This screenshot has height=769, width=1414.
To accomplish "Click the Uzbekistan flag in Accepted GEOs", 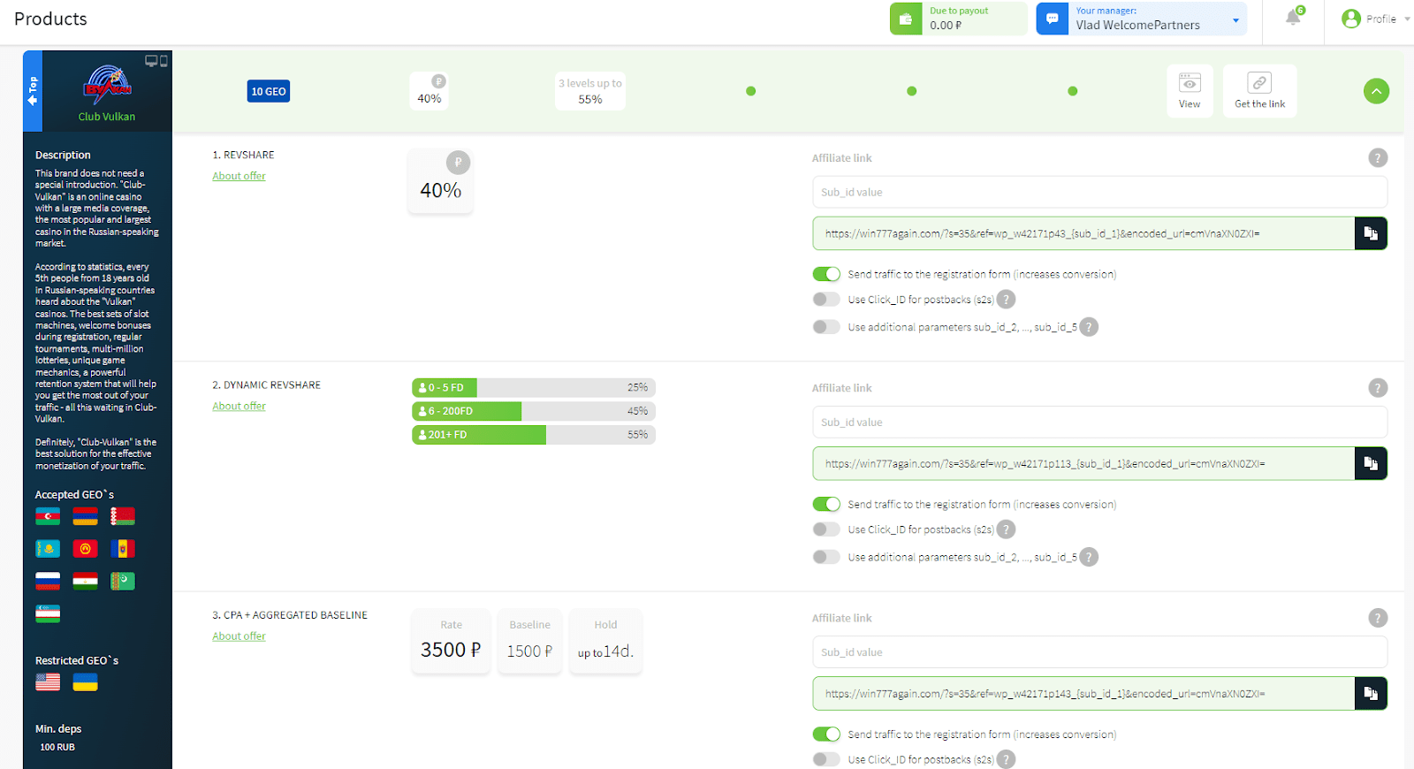I will [48, 613].
